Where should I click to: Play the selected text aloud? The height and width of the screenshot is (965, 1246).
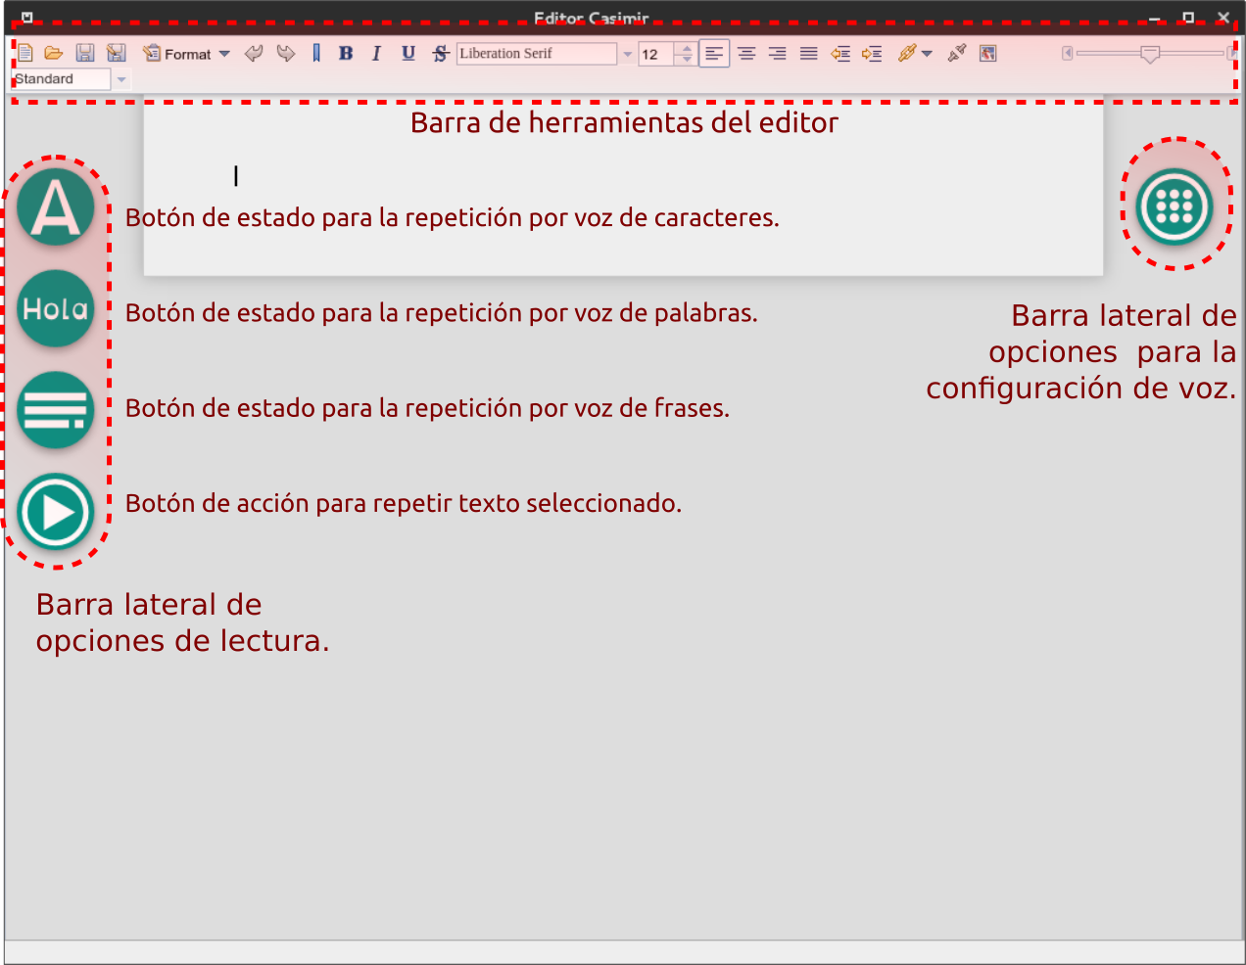(56, 513)
